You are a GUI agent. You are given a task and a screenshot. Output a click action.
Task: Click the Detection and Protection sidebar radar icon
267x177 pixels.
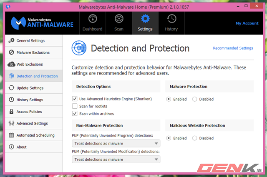[x=11, y=76]
